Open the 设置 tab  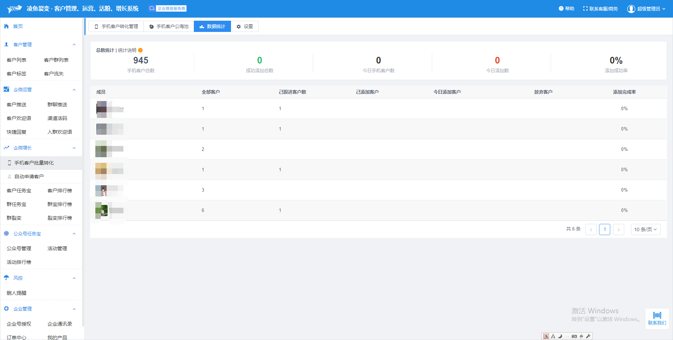[245, 26]
